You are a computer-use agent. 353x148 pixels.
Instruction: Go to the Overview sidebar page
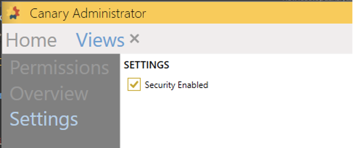click(x=49, y=93)
